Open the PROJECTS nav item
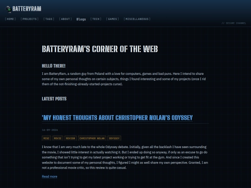 (x=30, y=19)
